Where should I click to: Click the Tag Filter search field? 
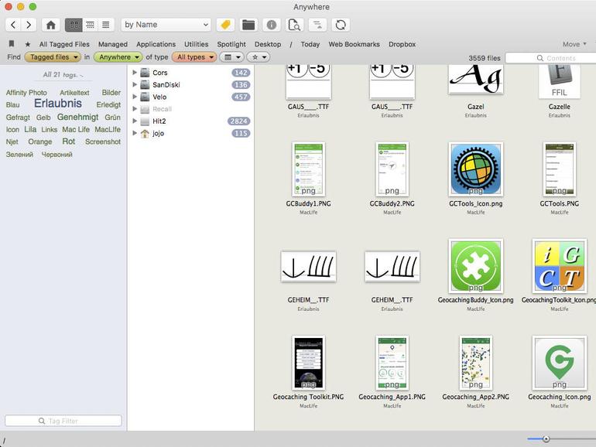[63, 421]
